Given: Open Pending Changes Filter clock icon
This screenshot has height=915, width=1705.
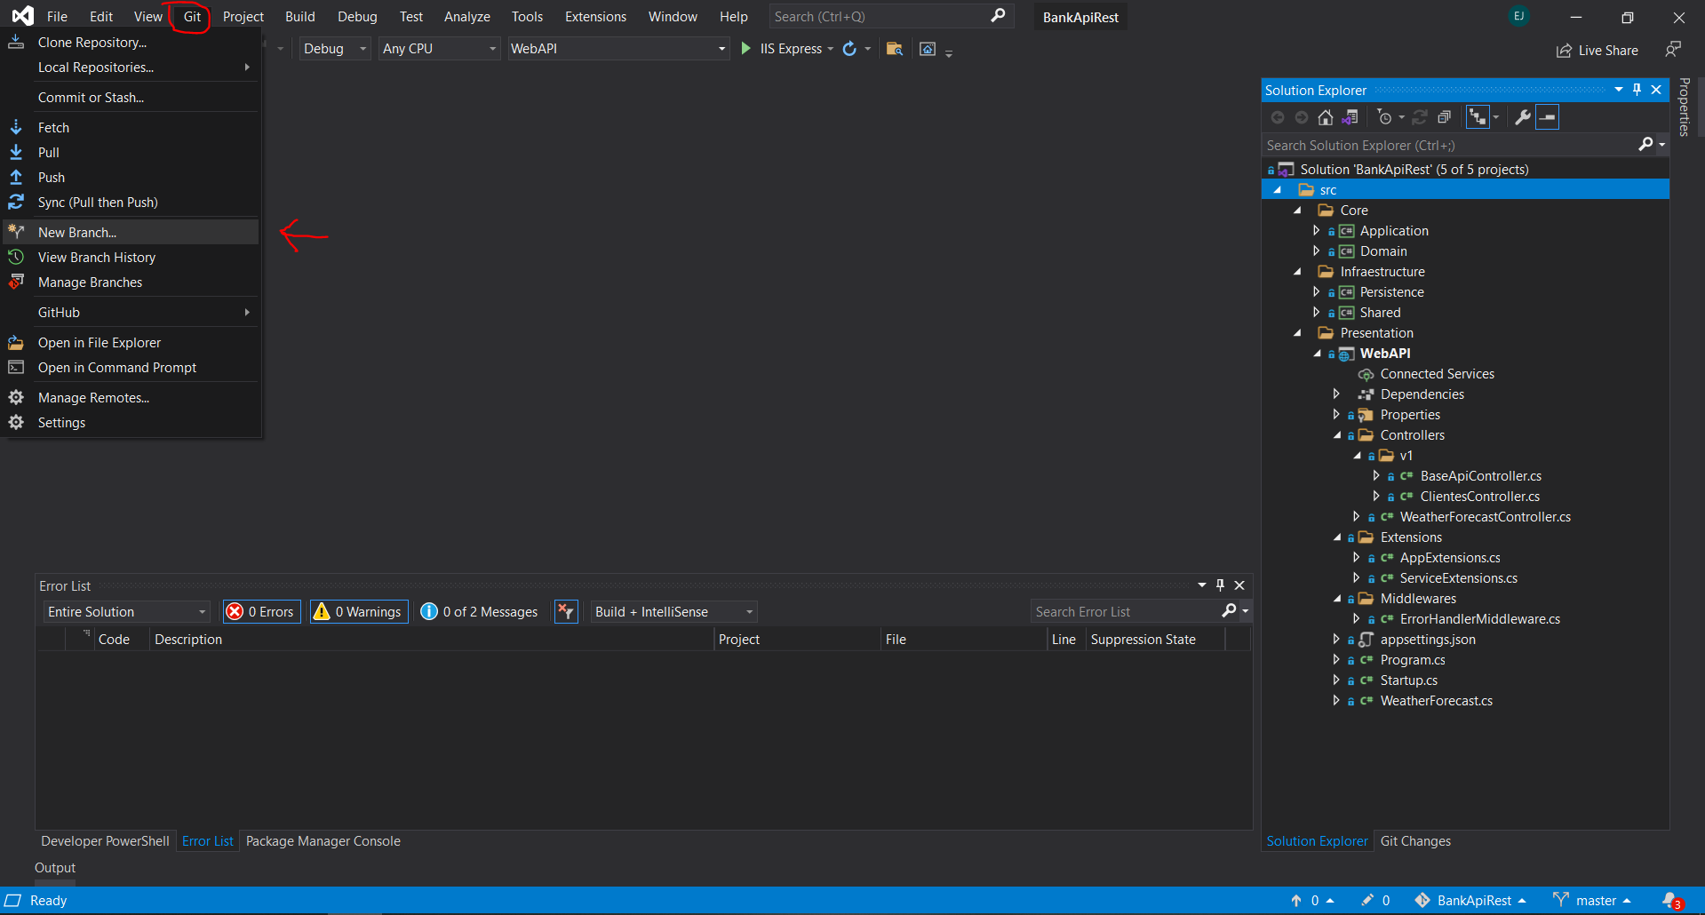Looking at the screenshot, I should tap(1384, 117).
